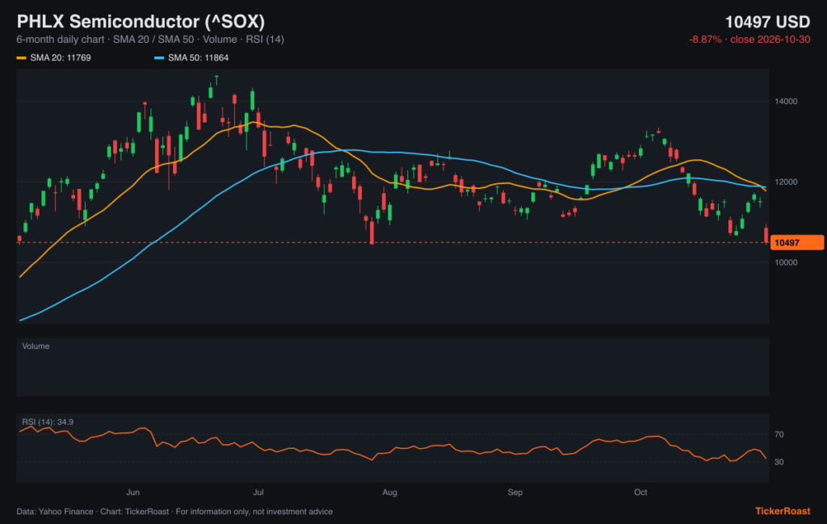
Task: Click the orange SMA 20 legend swatch
Action: [x=21, y=58]
